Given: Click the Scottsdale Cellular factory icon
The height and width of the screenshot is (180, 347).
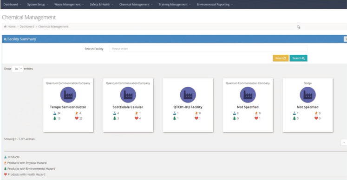Looking at the screenshot, I should (x=128, y=95).
